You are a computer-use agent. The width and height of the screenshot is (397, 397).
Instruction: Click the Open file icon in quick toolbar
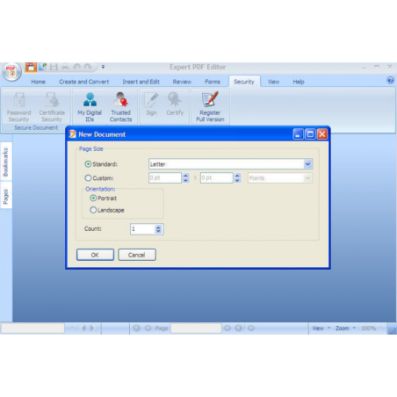[x=43, y=67]
